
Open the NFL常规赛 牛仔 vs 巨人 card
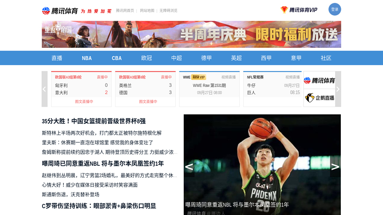tap(272, 89)
